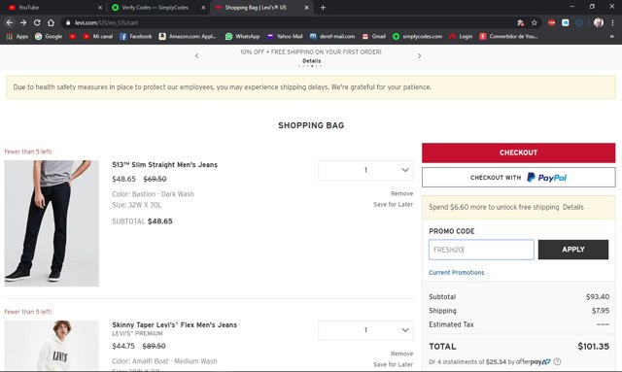
Task: Open the Convertidor de You... bookmark
Action: (508, 37)
